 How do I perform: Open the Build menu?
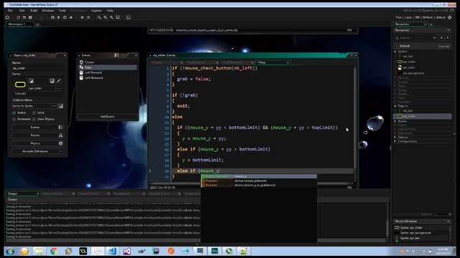point(34,11)
